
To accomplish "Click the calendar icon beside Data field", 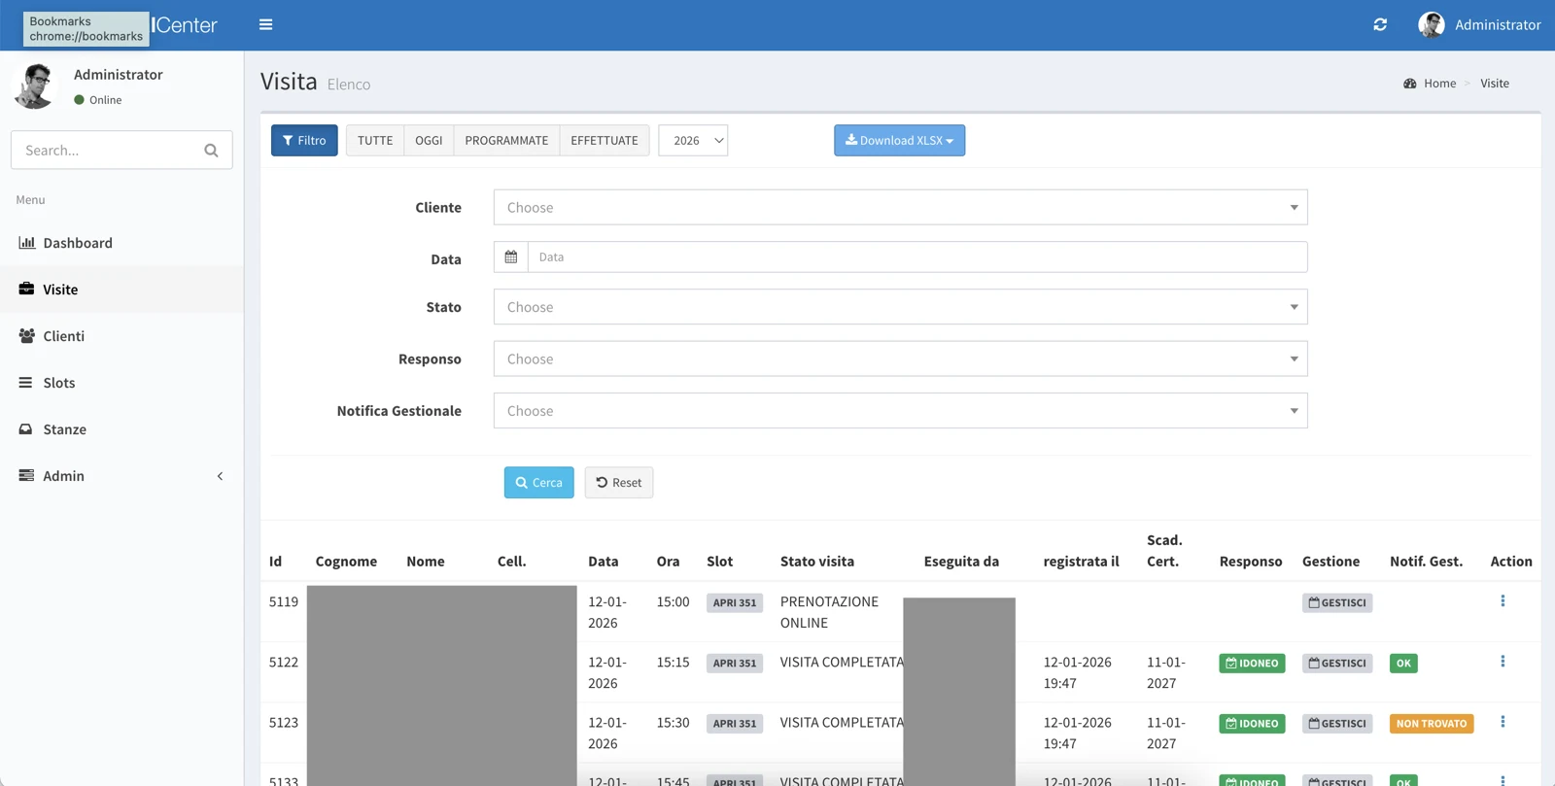I will (x=511, y=257).
